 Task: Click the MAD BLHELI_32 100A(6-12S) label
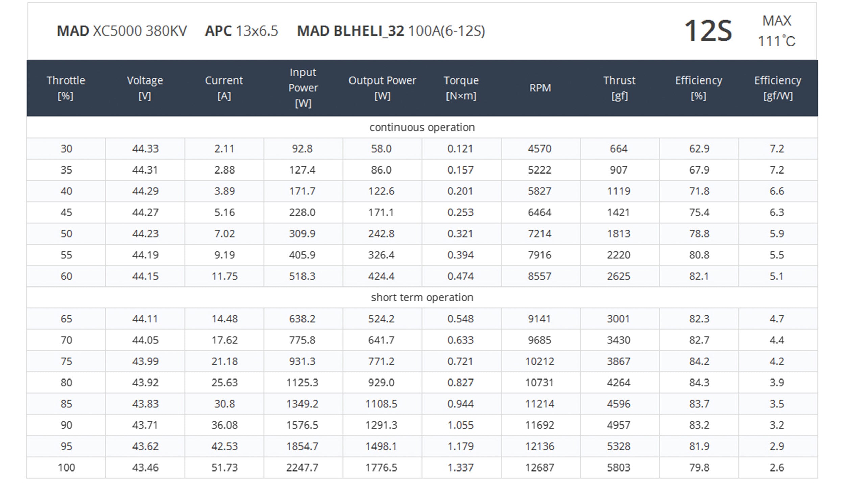(391, 31)
